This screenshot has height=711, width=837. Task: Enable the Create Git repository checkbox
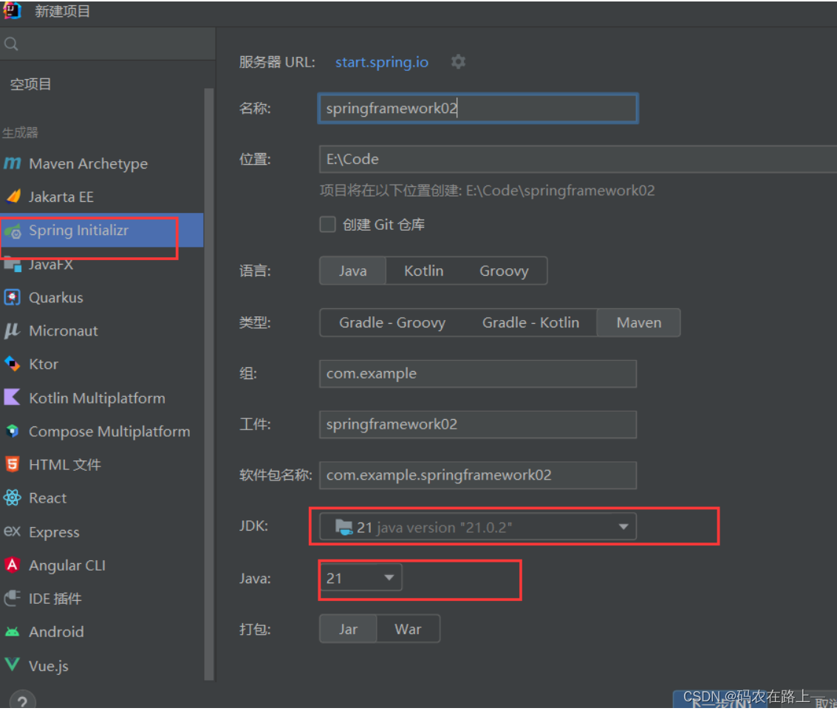click(328, 225)
